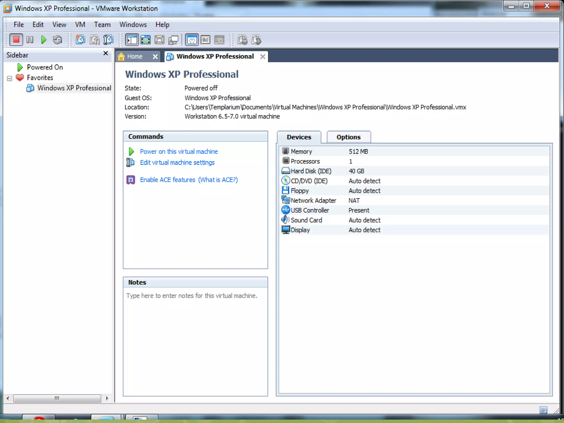Toggle the summary view toolbar button
The height and width of the screenshot is (423, 564).
tap(192, 40)
